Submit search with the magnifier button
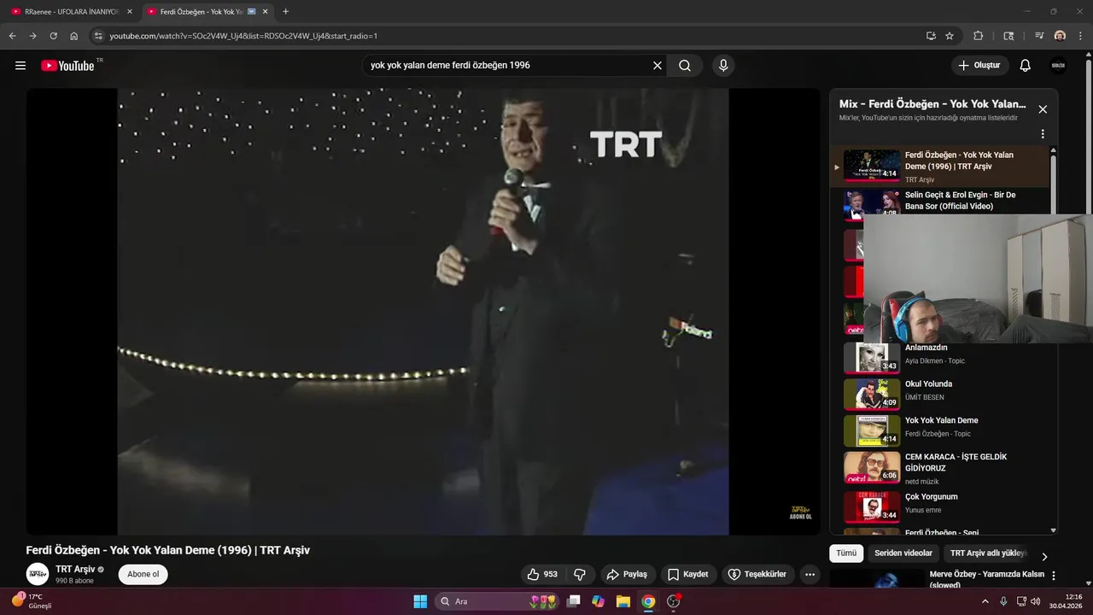Viewport: 1093px width, 615px height. coord(685,66)
